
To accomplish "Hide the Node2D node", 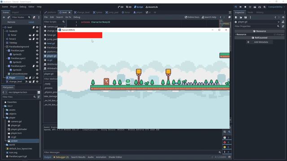I will click(37, 31).
